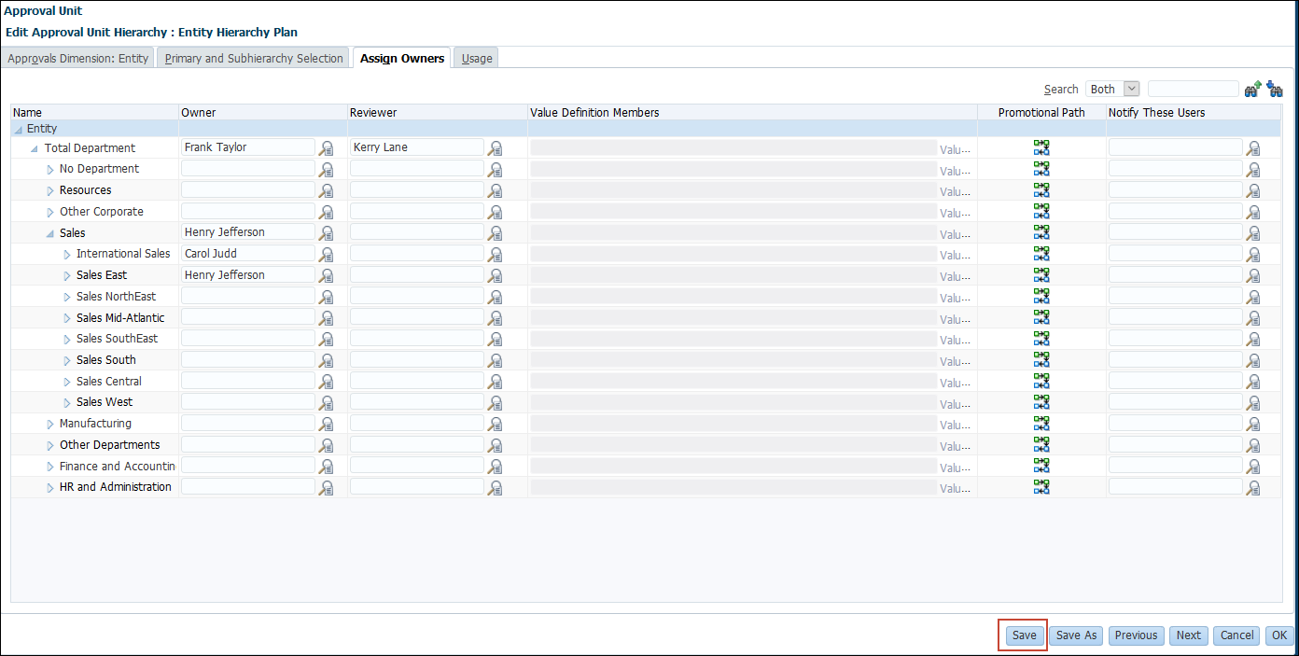
Task: Click search up binoculars icon
Action: click(x=1253, y=90)
